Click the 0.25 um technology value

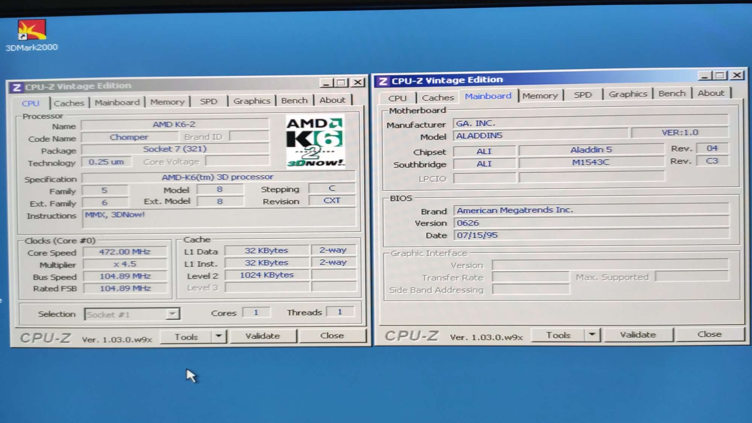tap(106, 162)
